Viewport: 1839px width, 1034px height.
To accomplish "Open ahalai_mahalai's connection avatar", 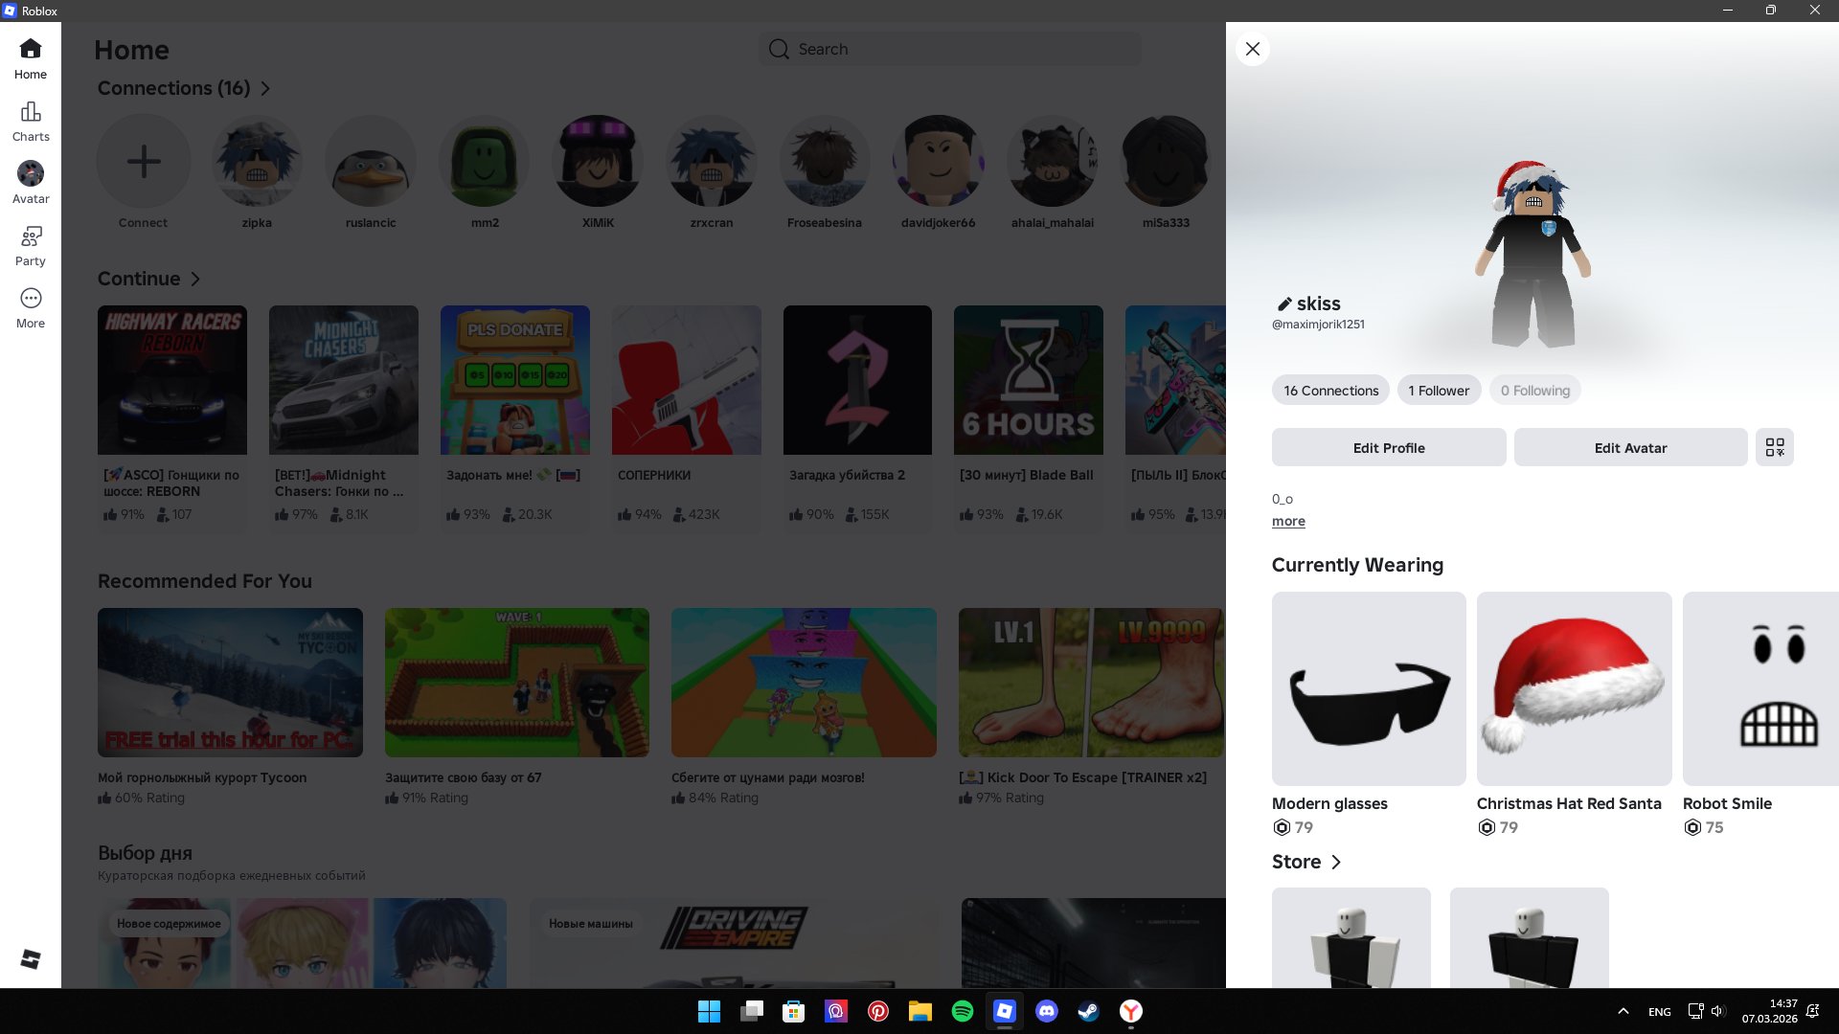I will pyautogui.click(x=1053, y=161).
